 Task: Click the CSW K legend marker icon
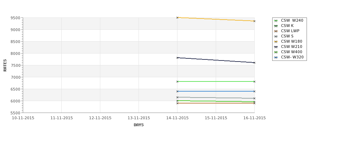tap(276, 26)
